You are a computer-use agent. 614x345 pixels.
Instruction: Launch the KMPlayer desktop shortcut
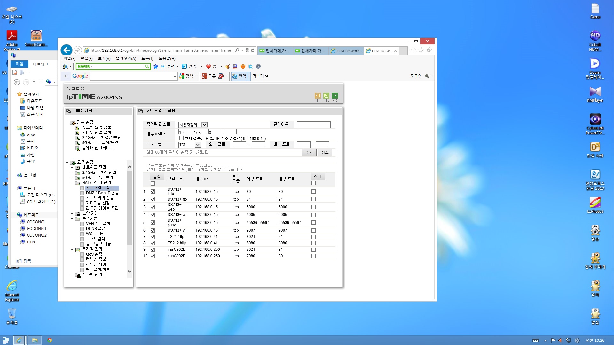click(x=595, y=94)
